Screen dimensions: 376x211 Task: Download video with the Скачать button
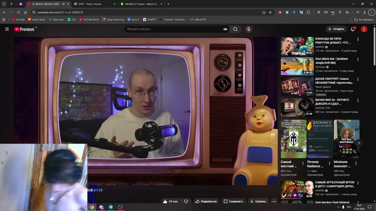tap(258, 201)
